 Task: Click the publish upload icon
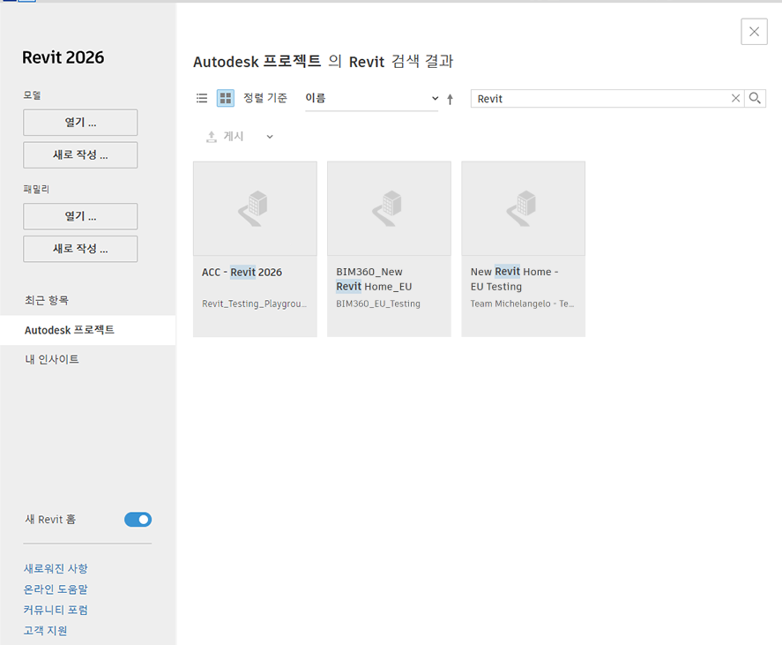click(x=212, y=137)
